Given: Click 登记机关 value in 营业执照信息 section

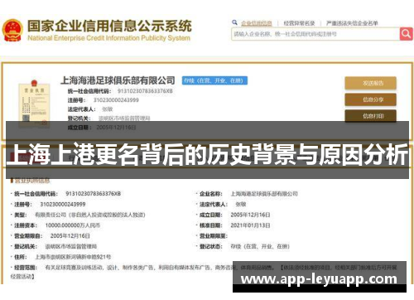Looking at the screenshot, I should (71, 246).
